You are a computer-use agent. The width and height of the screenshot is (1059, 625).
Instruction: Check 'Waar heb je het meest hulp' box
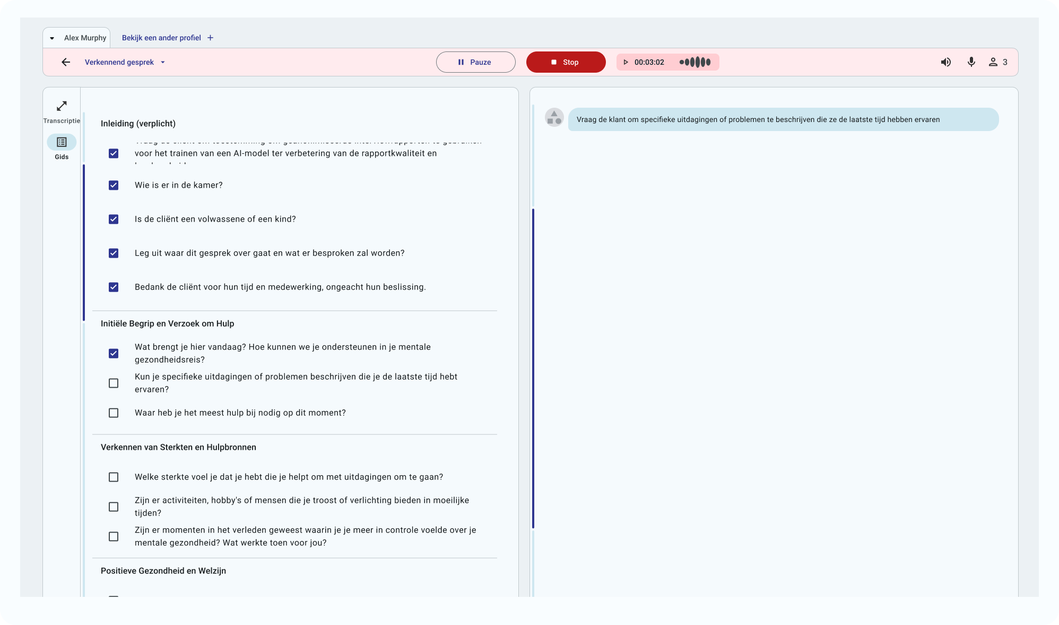coord(114,413)
